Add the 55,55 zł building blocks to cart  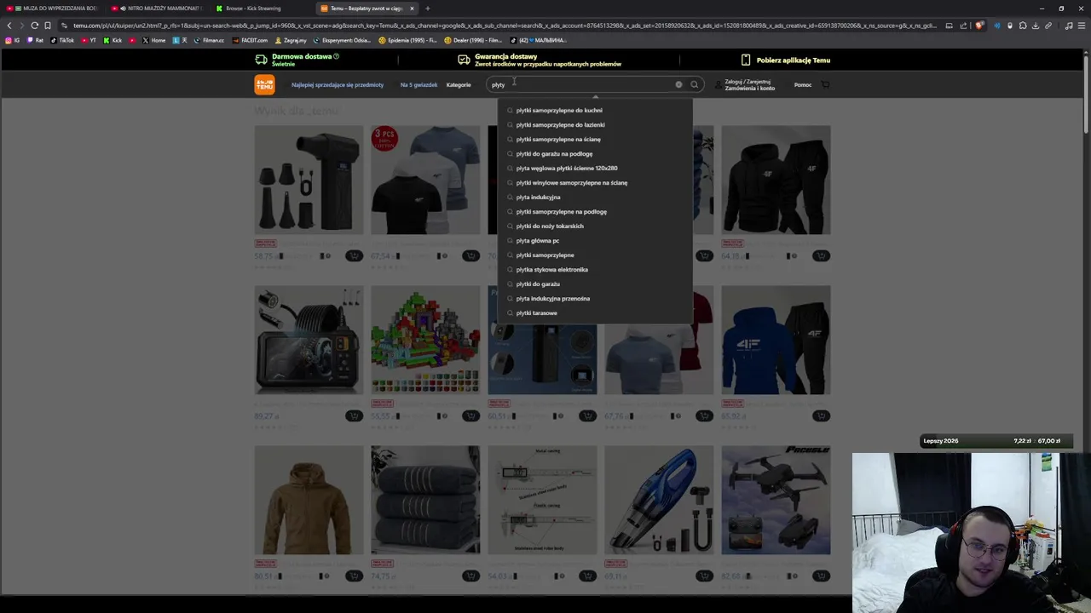point(470,415)
